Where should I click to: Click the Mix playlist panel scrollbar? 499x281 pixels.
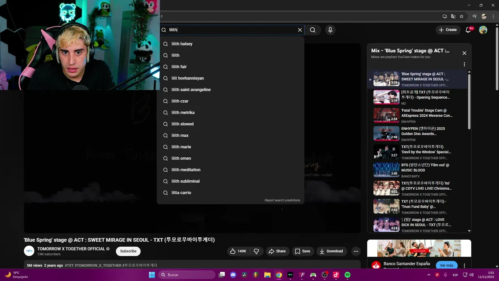pyautogui.click(x=469, y=101)
